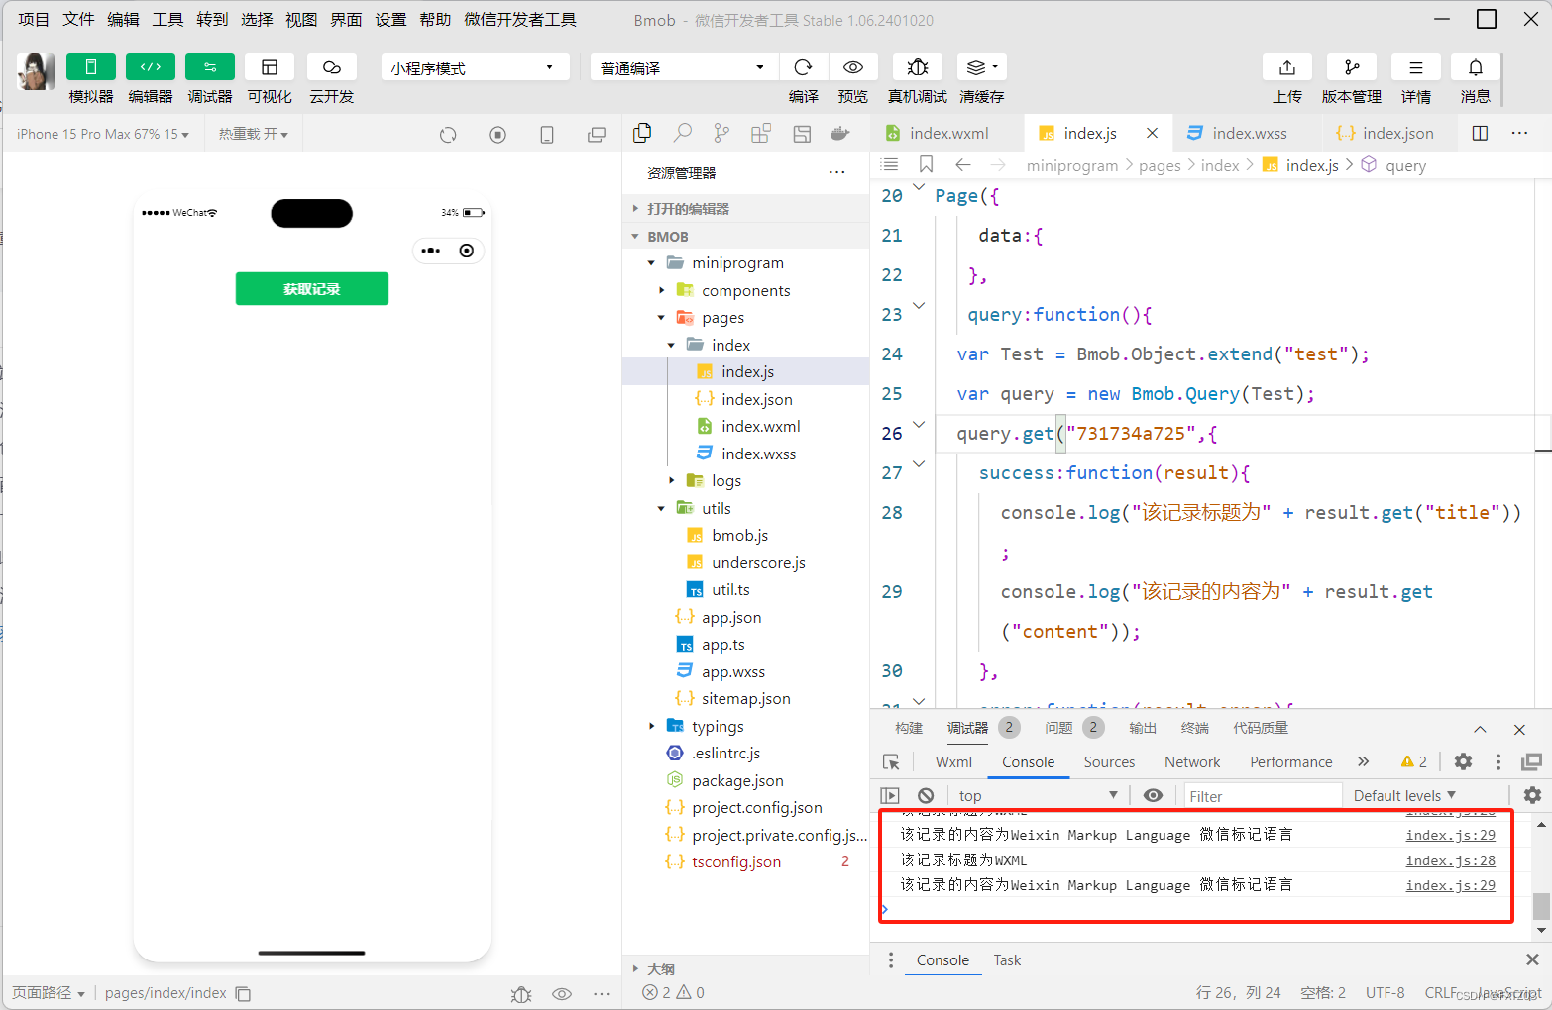Viewport: 1552px width, 1010px height.
Task: Click the 预览 preview eye icon
Action: (853, 67)
